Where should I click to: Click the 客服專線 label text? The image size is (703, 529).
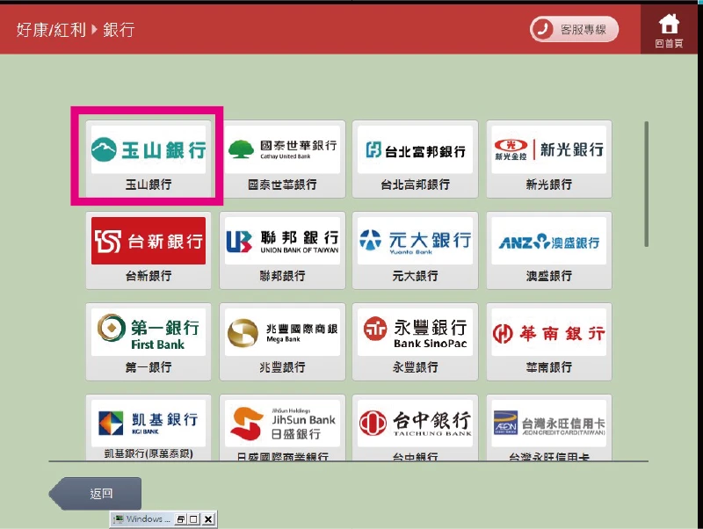583,30
